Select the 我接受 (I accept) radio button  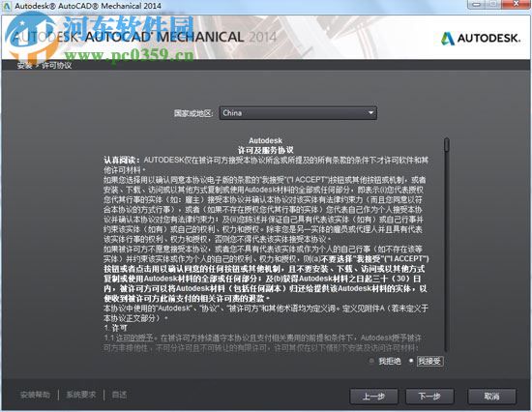(411, 361)
